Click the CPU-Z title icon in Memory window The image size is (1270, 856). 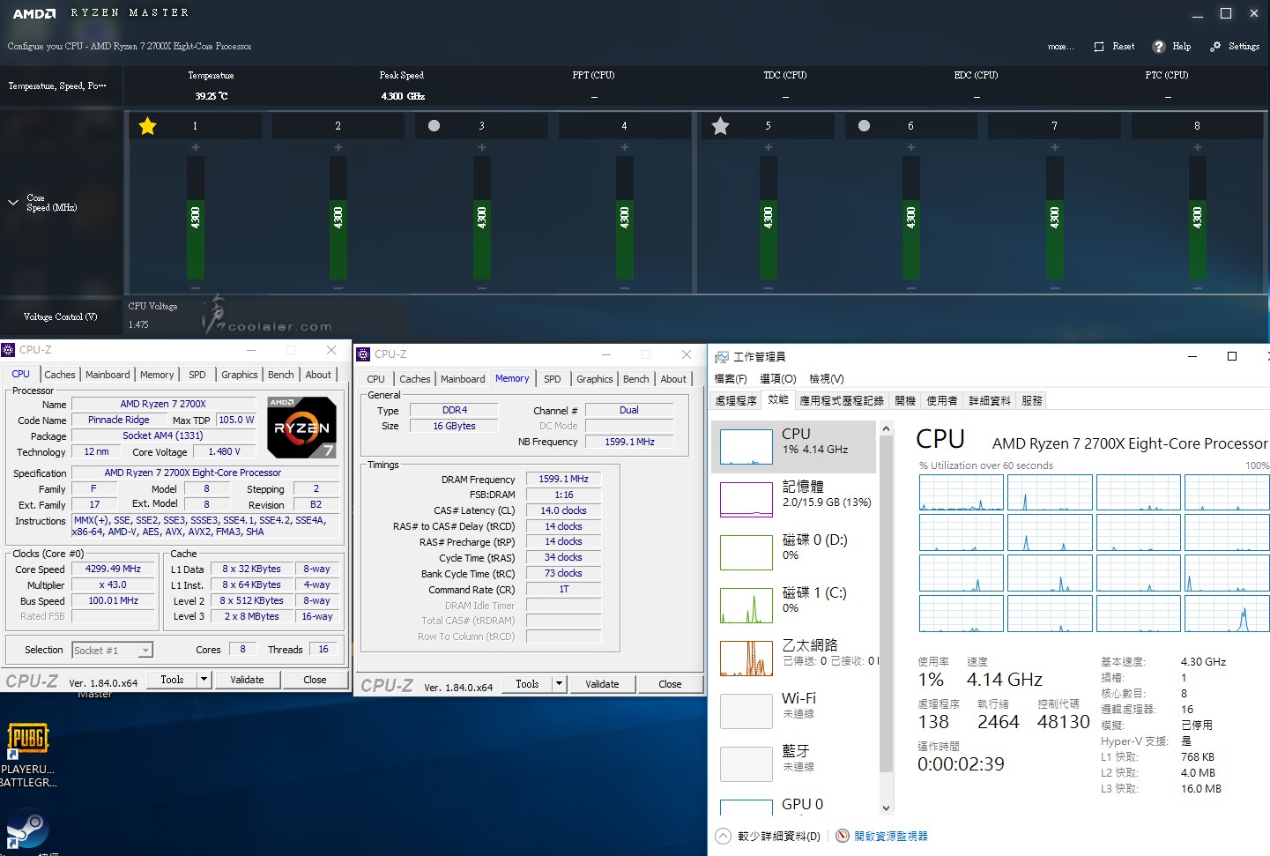363,354
